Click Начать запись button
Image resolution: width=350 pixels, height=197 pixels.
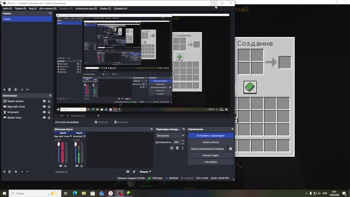click(x=210, y=142)
